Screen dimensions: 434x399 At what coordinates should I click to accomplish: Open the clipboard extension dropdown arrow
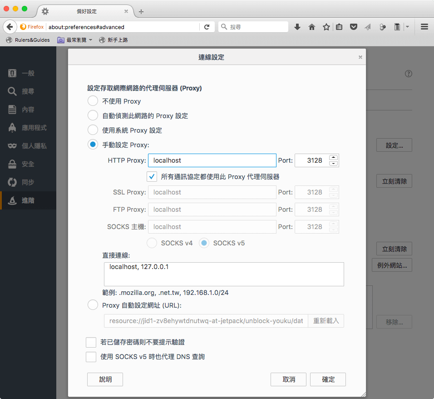click(407, 26)
